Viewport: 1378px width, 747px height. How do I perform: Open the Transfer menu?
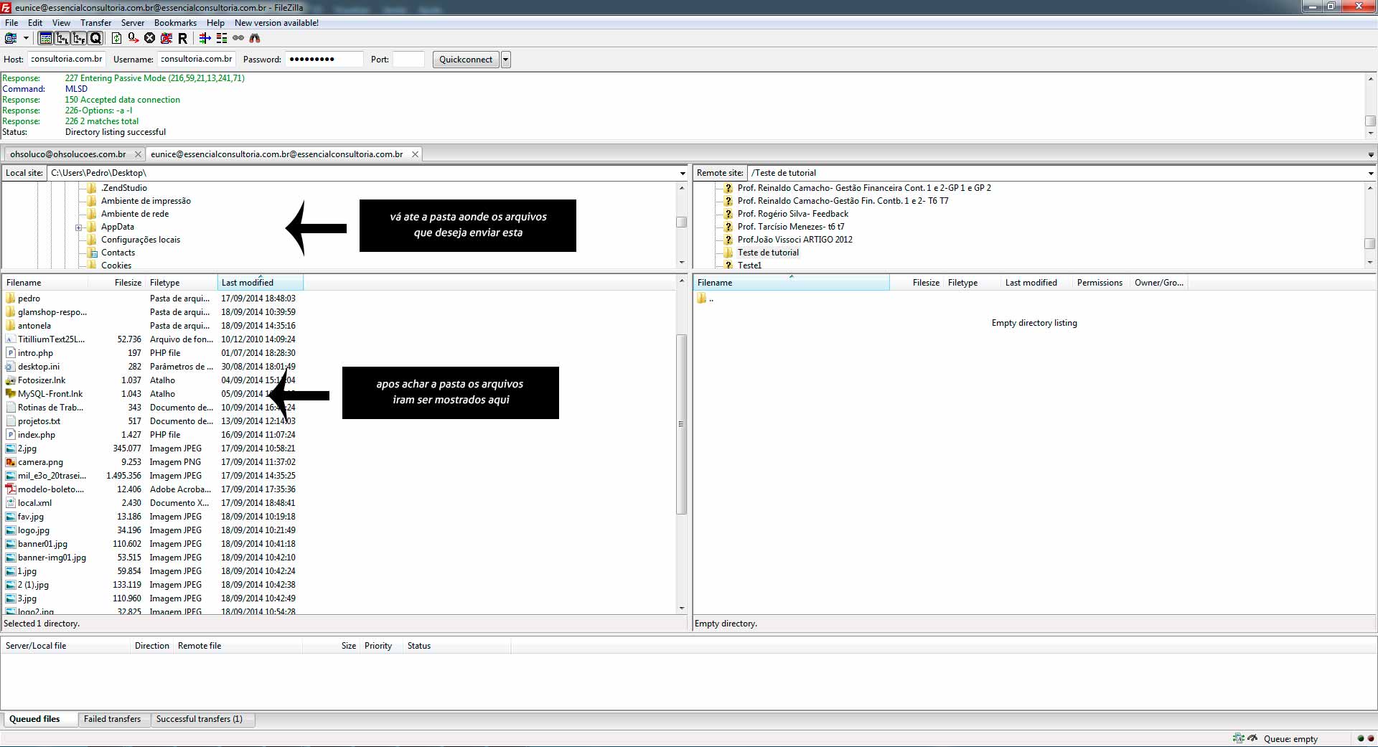[x=95, y=23]
